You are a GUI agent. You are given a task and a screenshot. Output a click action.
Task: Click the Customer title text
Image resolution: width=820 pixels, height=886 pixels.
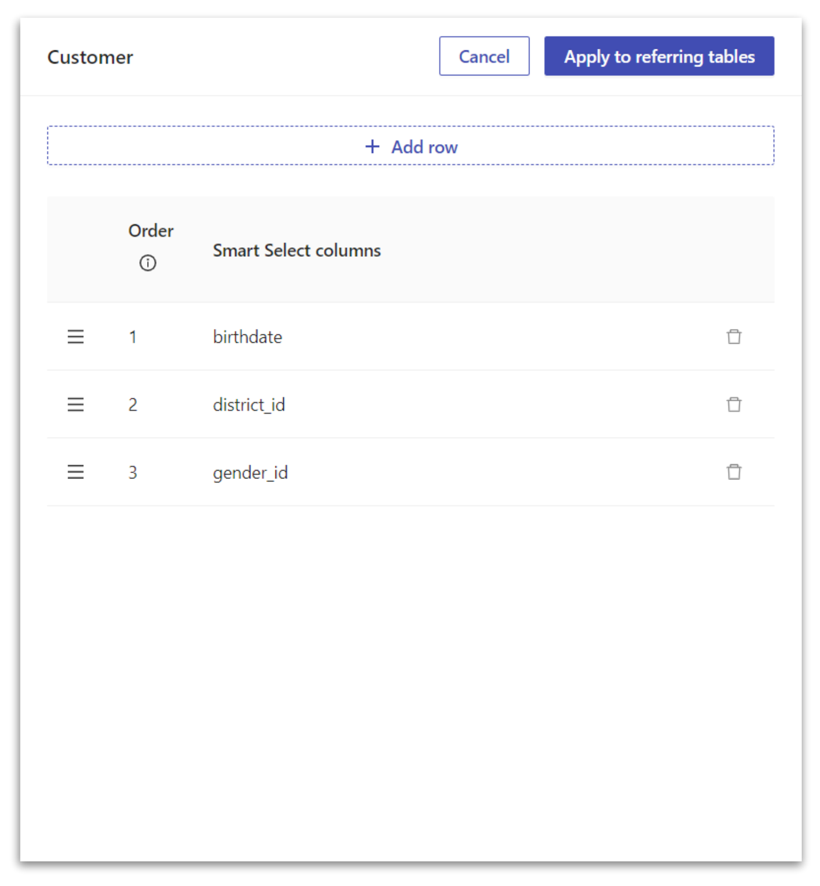(90, 57)
